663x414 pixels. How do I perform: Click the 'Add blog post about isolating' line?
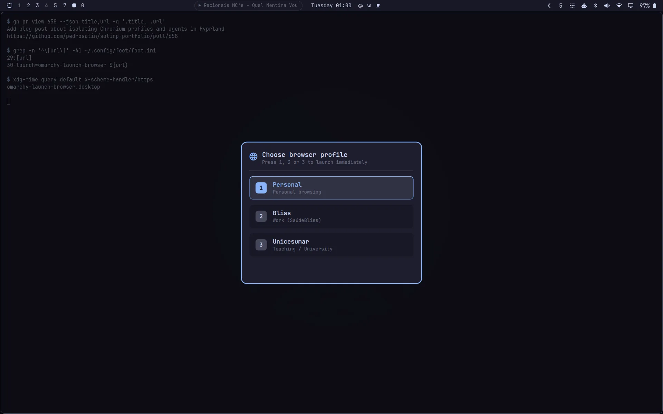[x=116, y=29]
